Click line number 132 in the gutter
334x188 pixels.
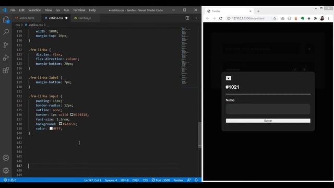[19, 96]
